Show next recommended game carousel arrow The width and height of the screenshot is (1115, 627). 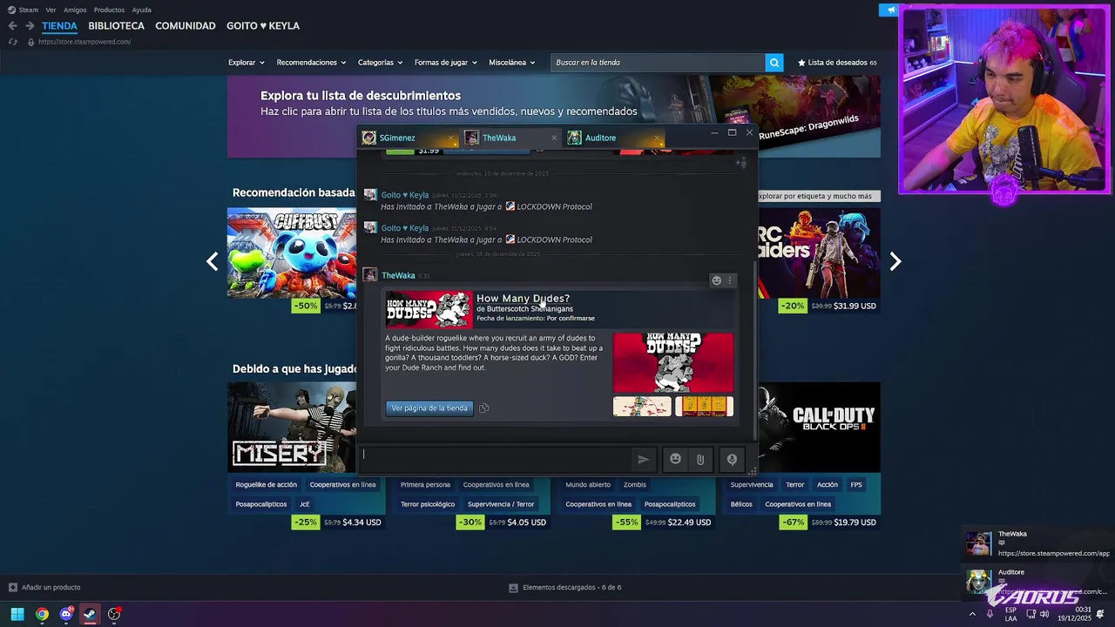[895, 261]
